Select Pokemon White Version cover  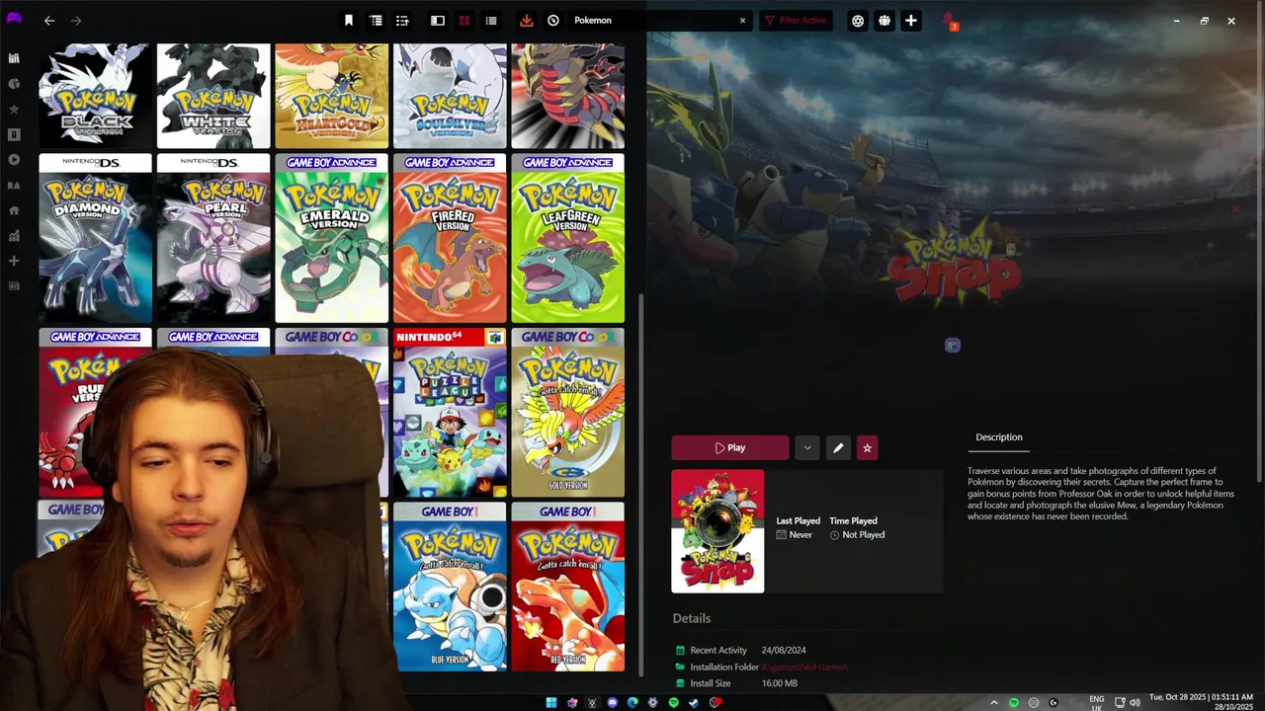(x=213, y=95)
